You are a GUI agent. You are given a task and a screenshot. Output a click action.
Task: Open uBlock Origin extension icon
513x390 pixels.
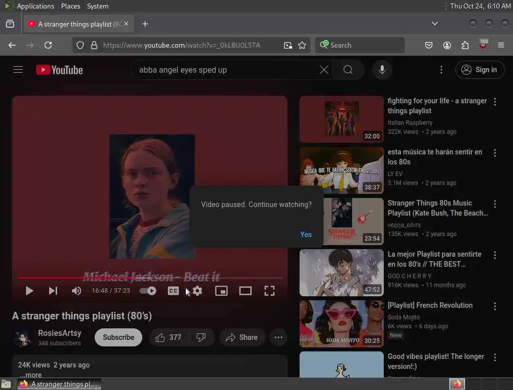point(483,45)
